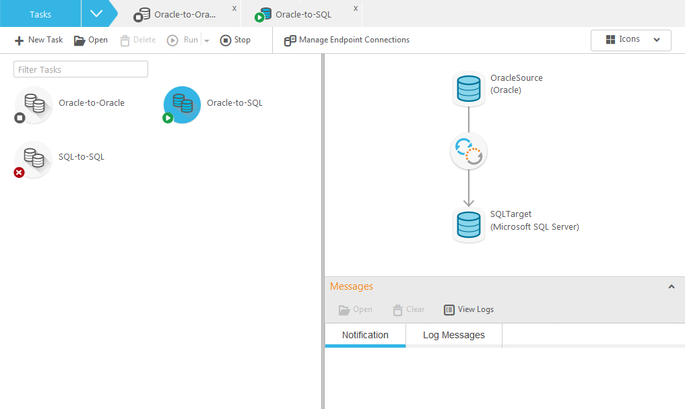
Task: Open the Manage Endpoint Connections dialog
Action: [x=346, y=40]
